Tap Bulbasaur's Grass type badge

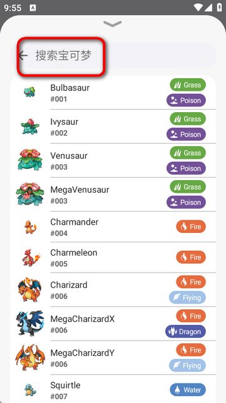pos(188,85)
